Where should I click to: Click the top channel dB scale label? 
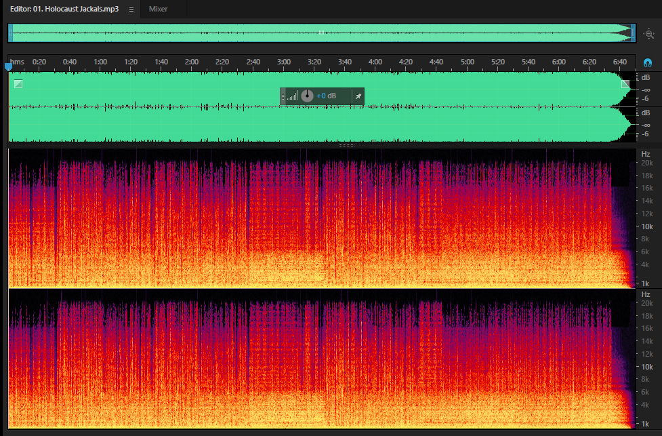click(x=646, y=77)
